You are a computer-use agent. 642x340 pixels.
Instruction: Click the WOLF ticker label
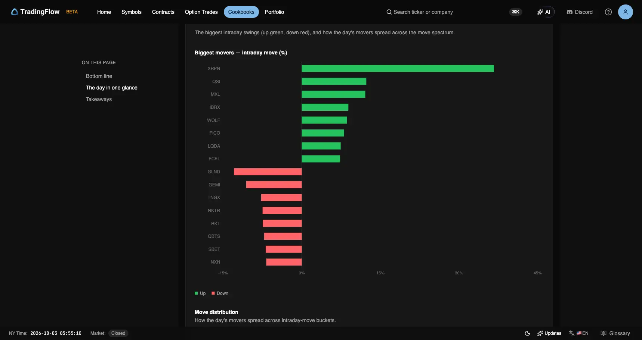213,120
